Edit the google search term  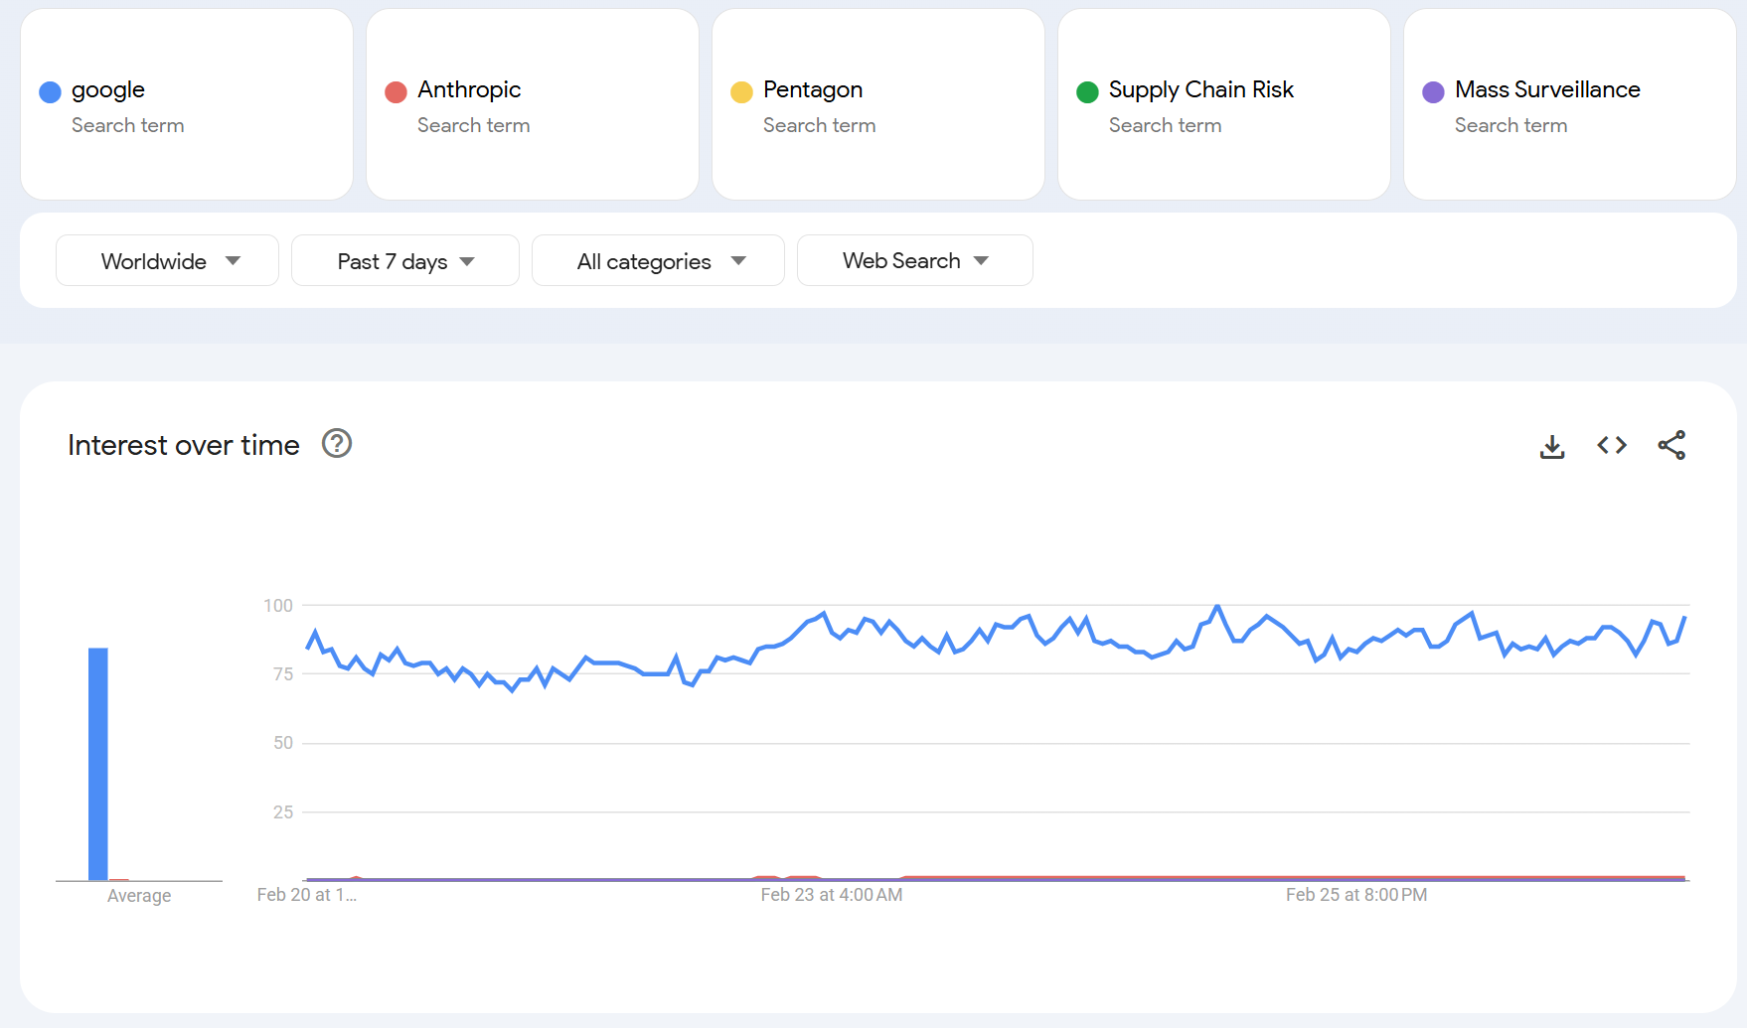[108, 90]
